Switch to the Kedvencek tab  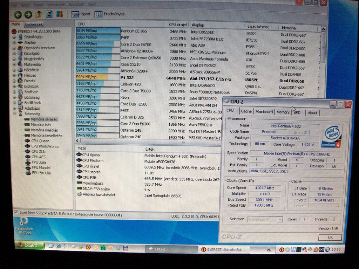[x=34, y=24]
